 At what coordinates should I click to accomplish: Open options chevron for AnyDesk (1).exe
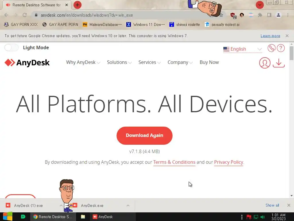(61, 205)
